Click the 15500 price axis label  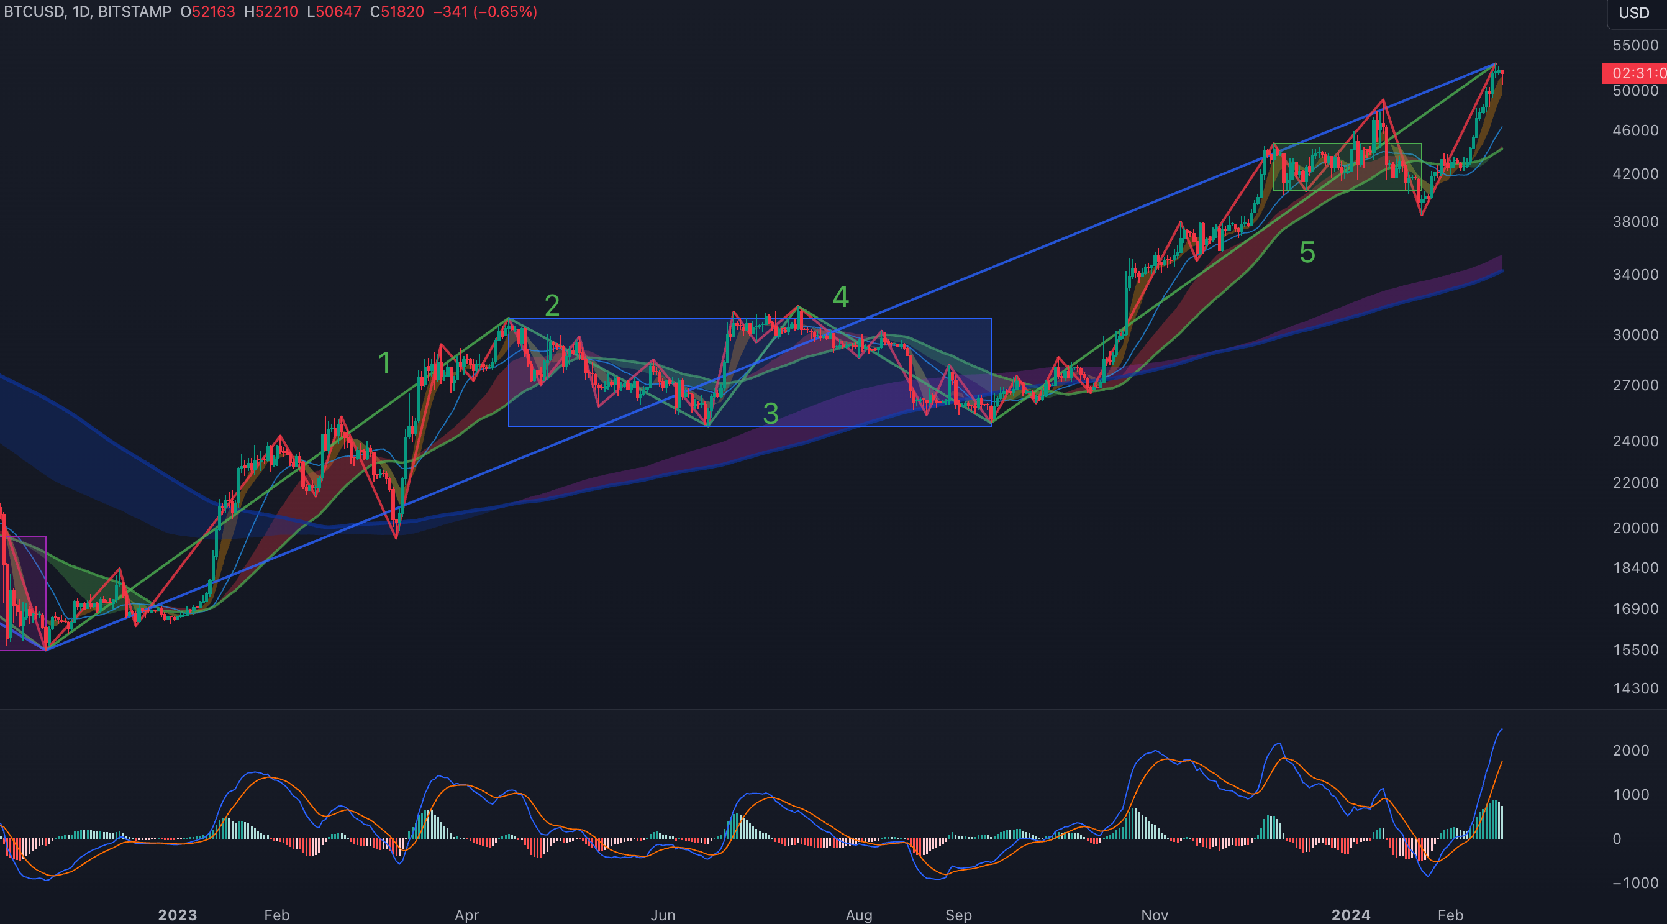tap(1635, 650)
